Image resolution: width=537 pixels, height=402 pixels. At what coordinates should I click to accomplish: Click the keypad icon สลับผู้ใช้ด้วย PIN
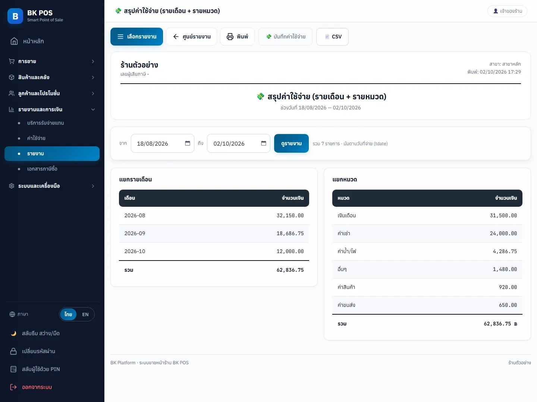13,369
